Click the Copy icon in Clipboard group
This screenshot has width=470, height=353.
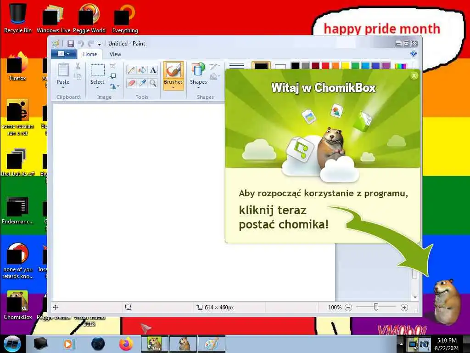[x=78, y=77]
